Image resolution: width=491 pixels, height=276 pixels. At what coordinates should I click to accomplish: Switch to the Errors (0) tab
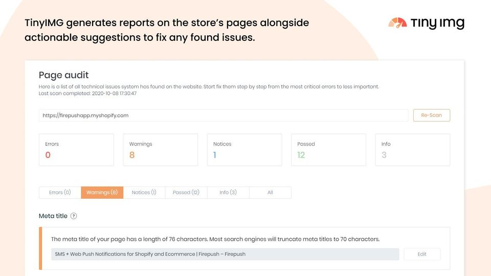click(60, 193)
